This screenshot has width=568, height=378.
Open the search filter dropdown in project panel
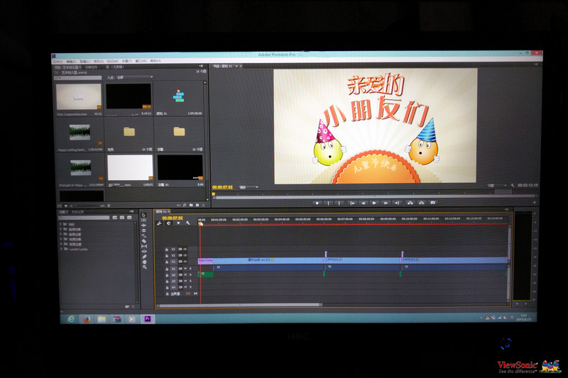click(x=58, y=77)
